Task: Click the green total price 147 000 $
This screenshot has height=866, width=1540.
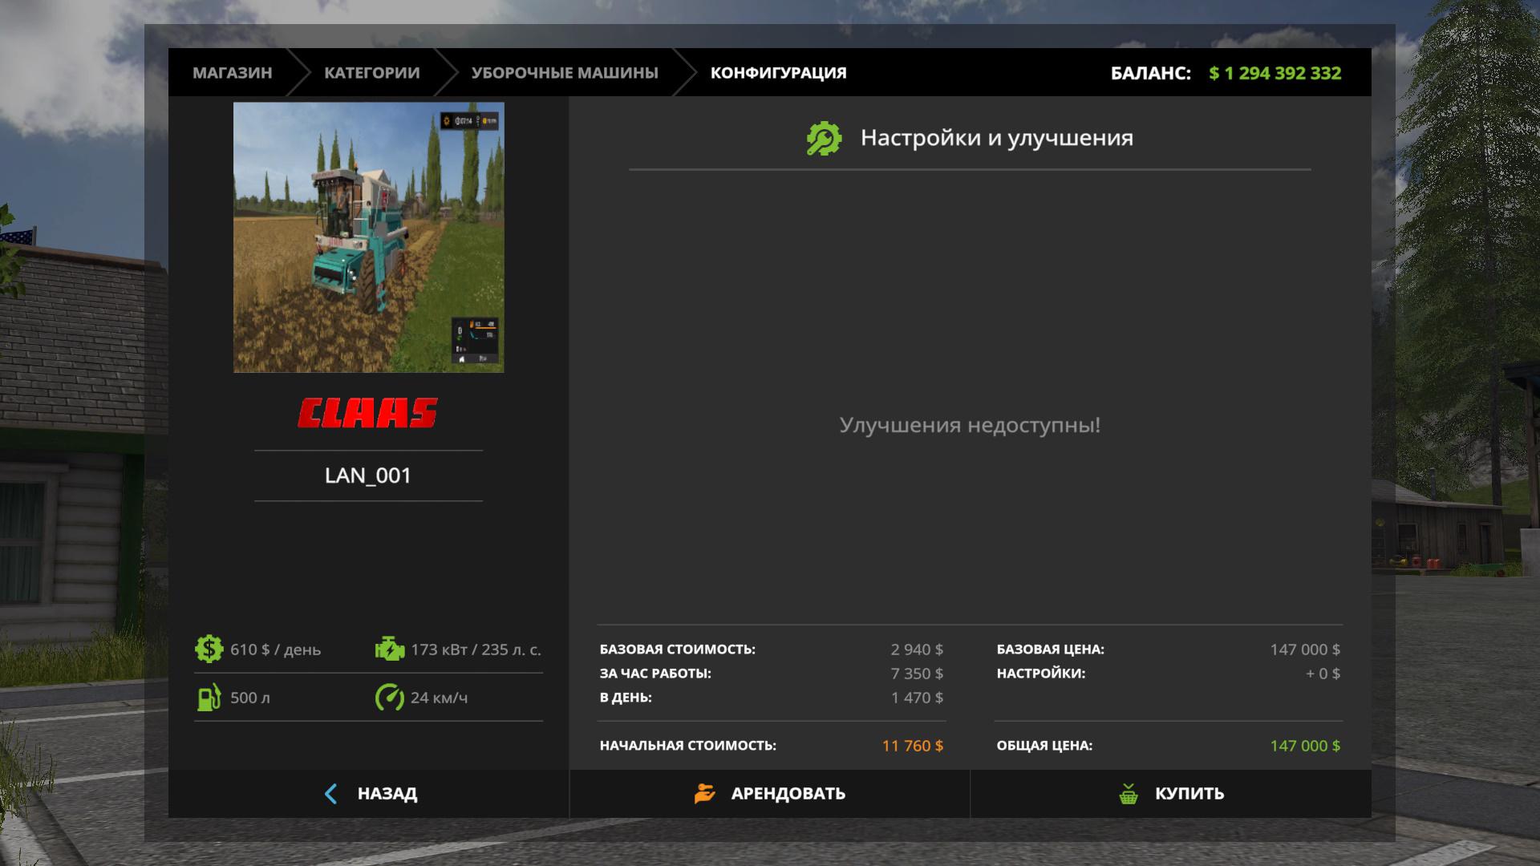Action: tap(1304, 746)
